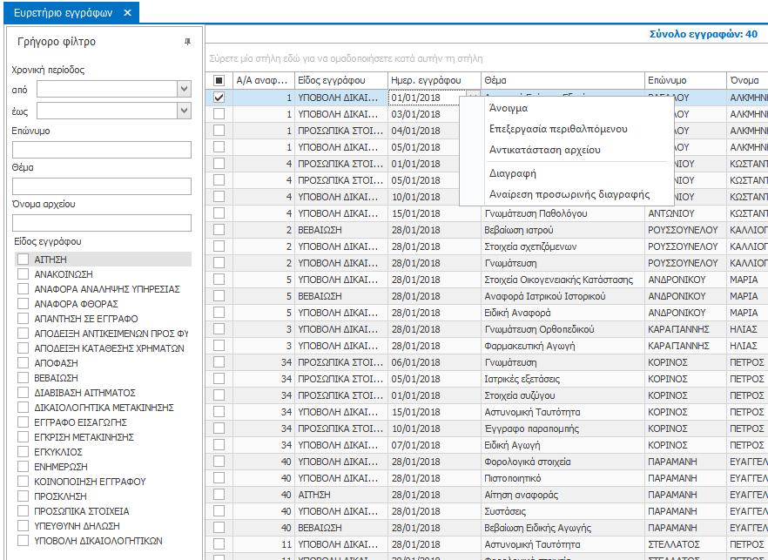Sort by the Α/Α αναφ column header
Viewport: 768px width, 560px height.
[x=264, y=80]
